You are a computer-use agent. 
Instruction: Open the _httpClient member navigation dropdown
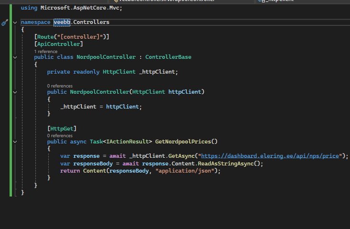pos(282,1)
